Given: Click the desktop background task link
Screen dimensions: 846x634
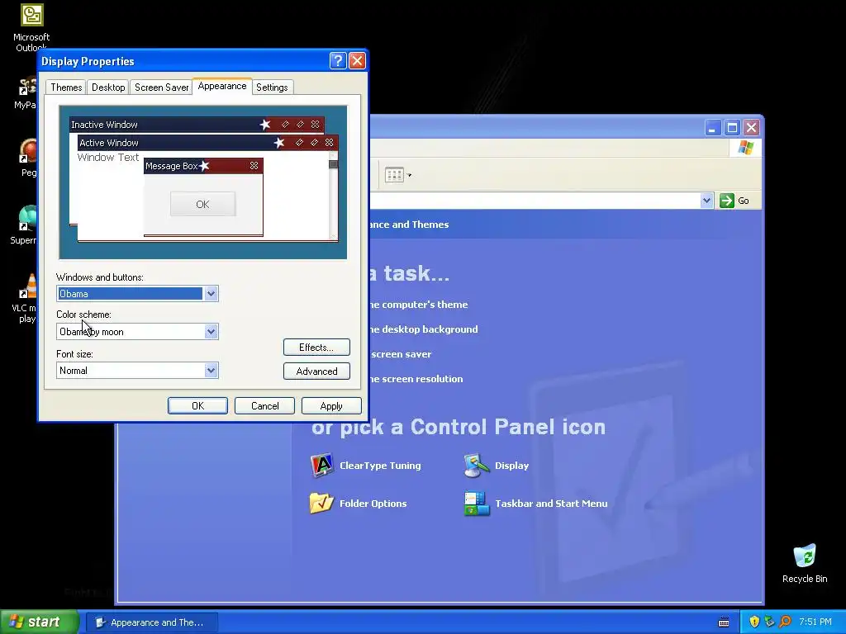Looking at the screenshot, I should coord(424,329).
